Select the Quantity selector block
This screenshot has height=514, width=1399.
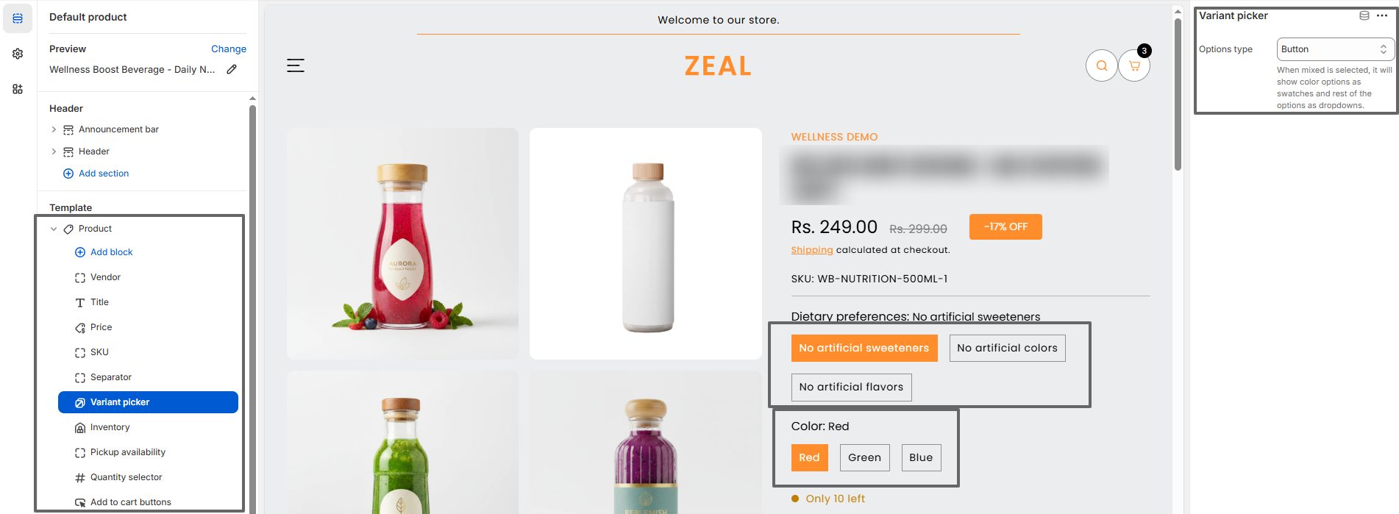coord(126,477)
